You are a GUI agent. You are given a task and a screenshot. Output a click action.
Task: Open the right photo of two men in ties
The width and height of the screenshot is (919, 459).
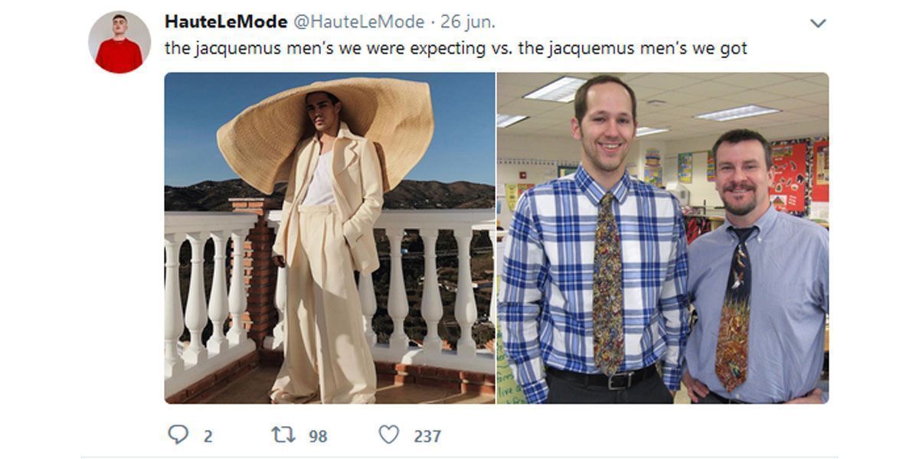[663, 238]
